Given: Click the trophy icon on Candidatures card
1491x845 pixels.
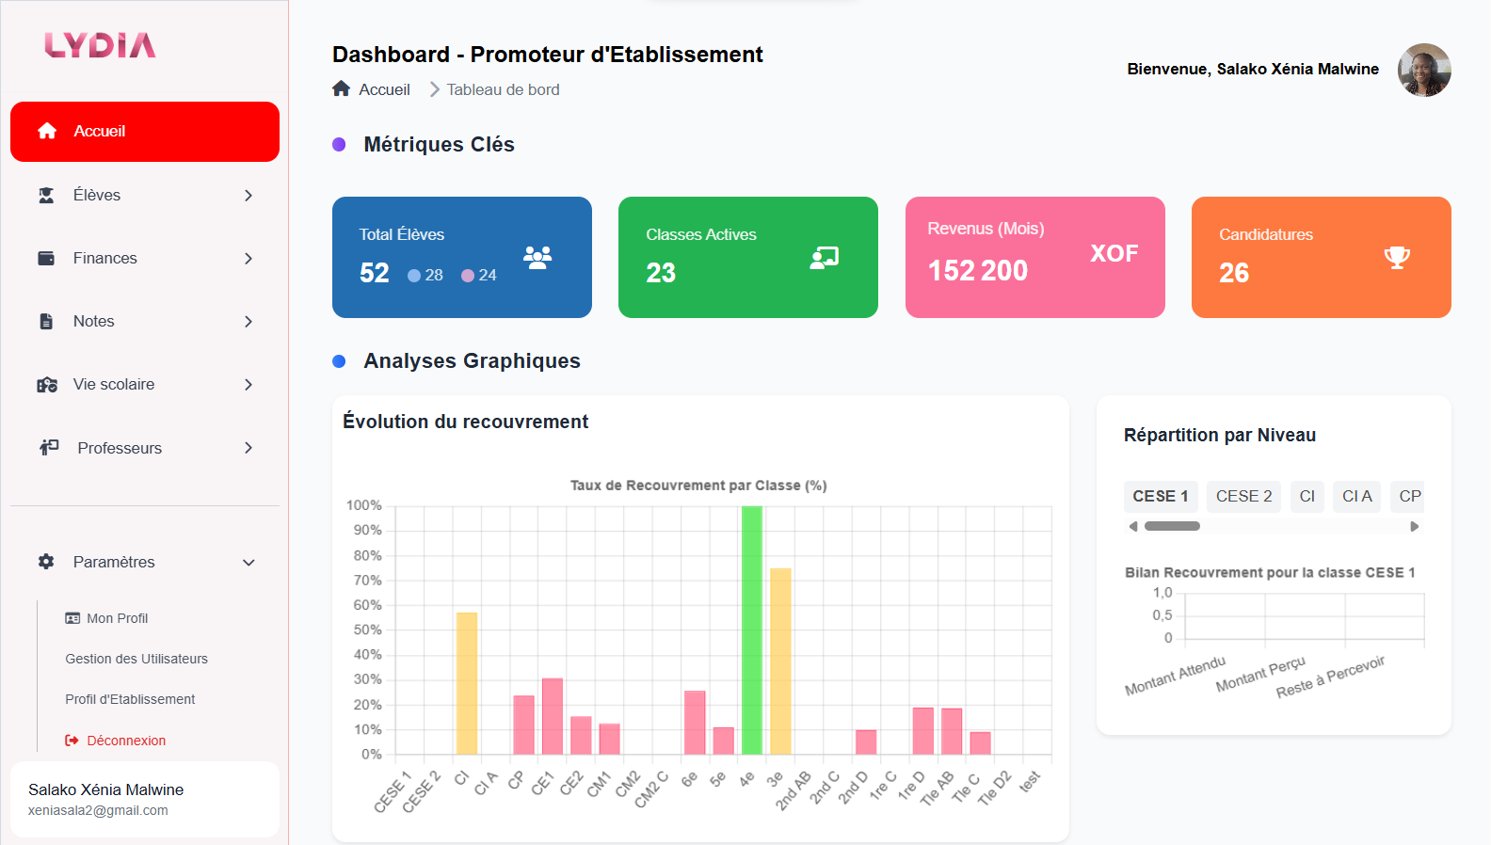Looking at the screenshot, I should click(x=1397, y=257).
